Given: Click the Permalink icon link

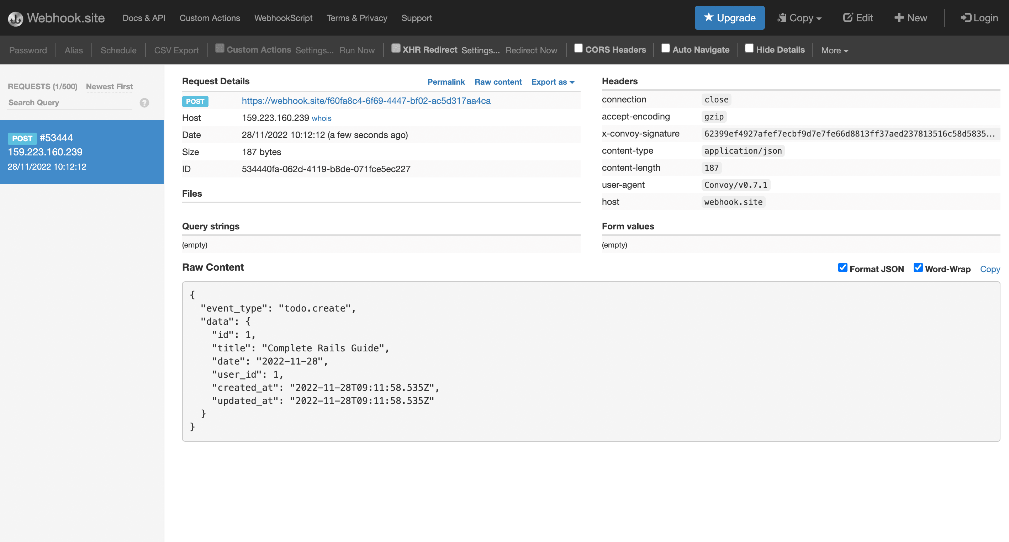Looking at the screenshot, I should (x=446, y=81).
